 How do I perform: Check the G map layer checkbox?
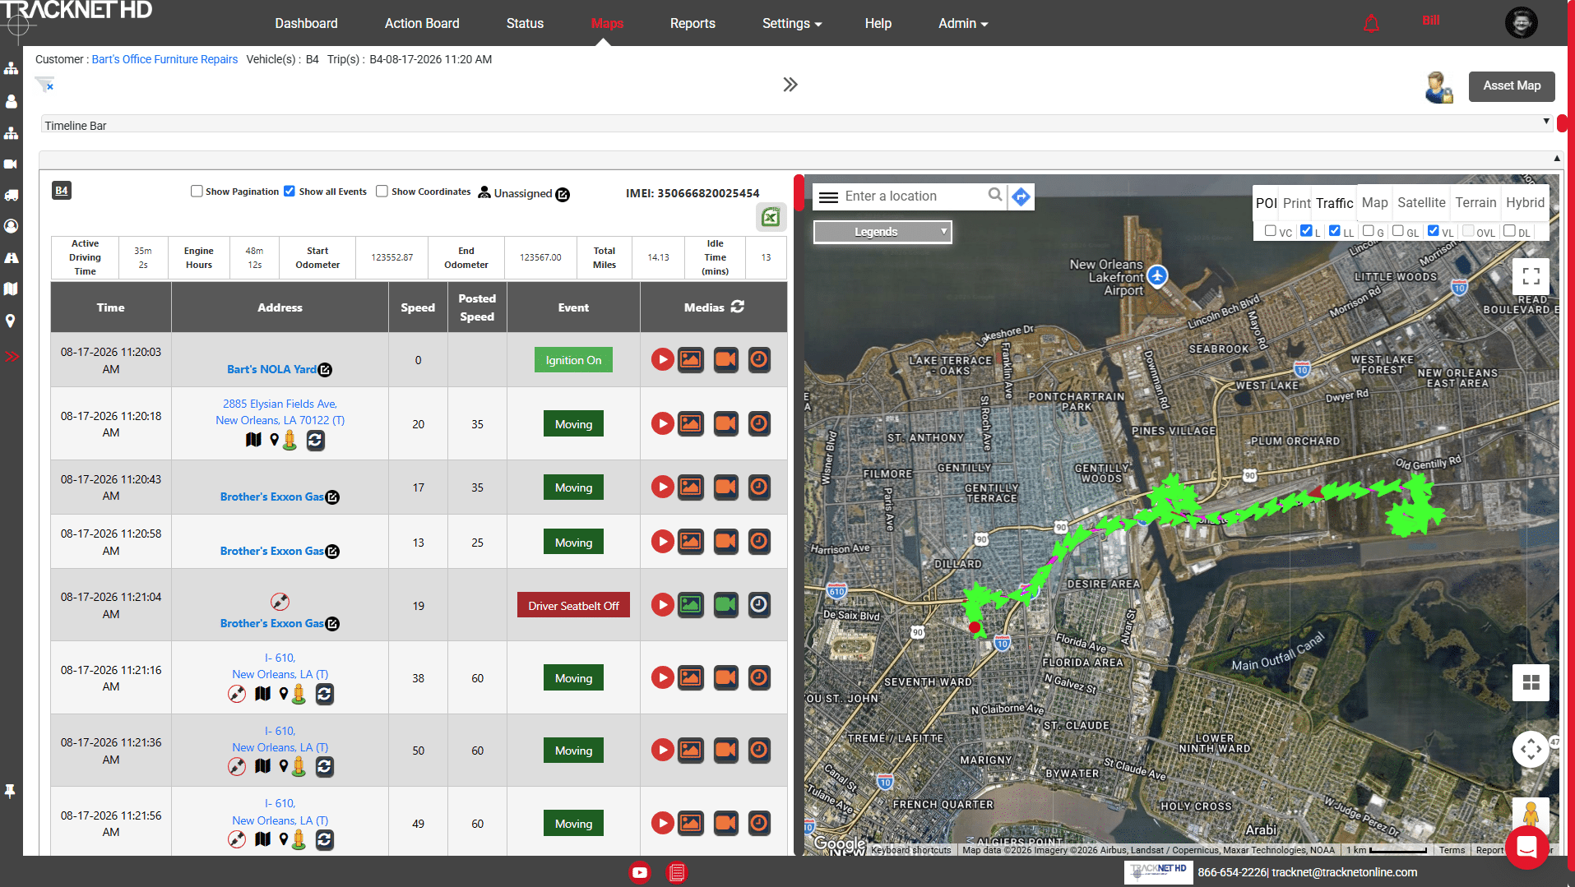pos(1369,231)
